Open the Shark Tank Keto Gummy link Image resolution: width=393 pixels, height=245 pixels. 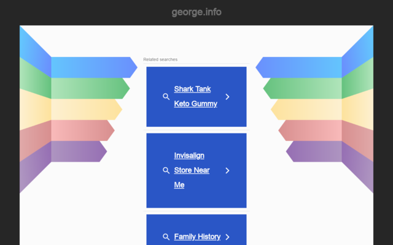click(195, 97)
